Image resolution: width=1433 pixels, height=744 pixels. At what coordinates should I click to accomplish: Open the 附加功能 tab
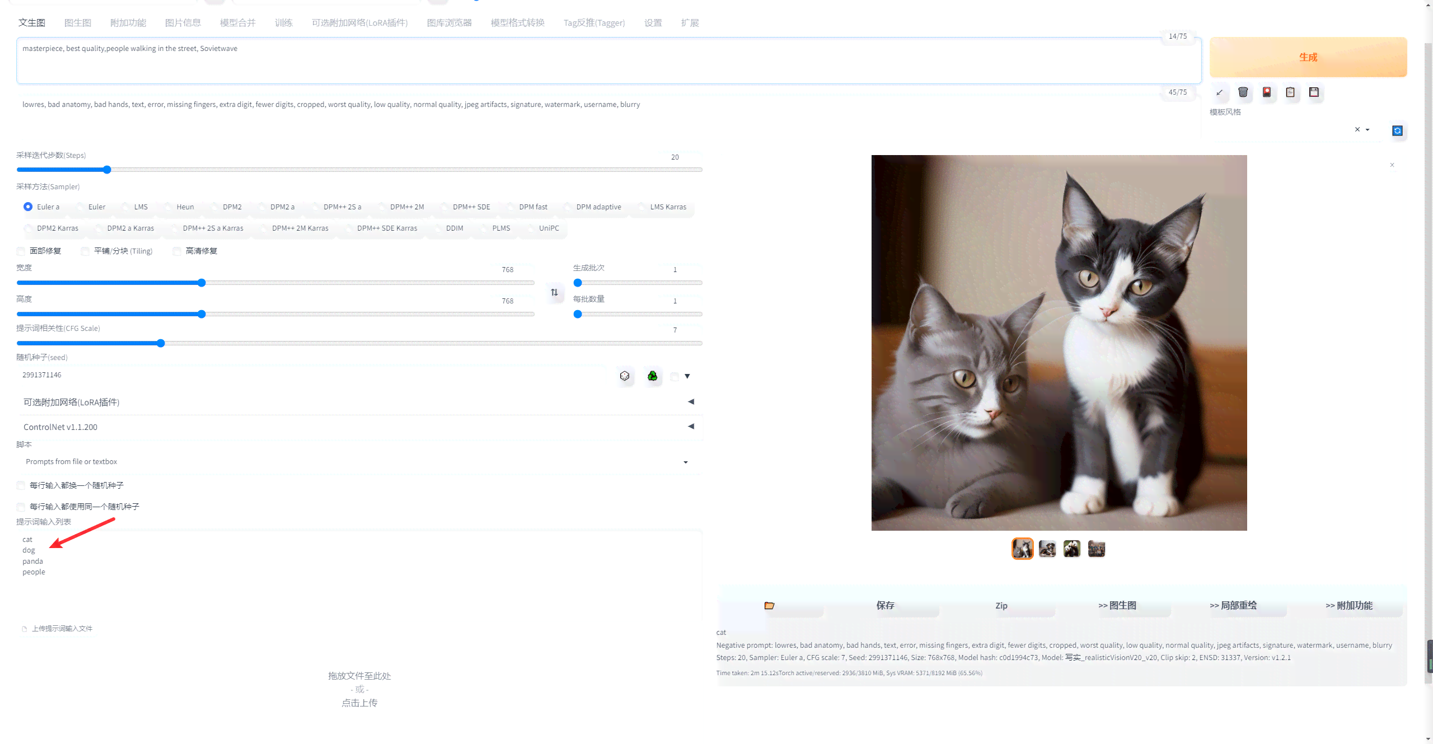pos(128,23)
